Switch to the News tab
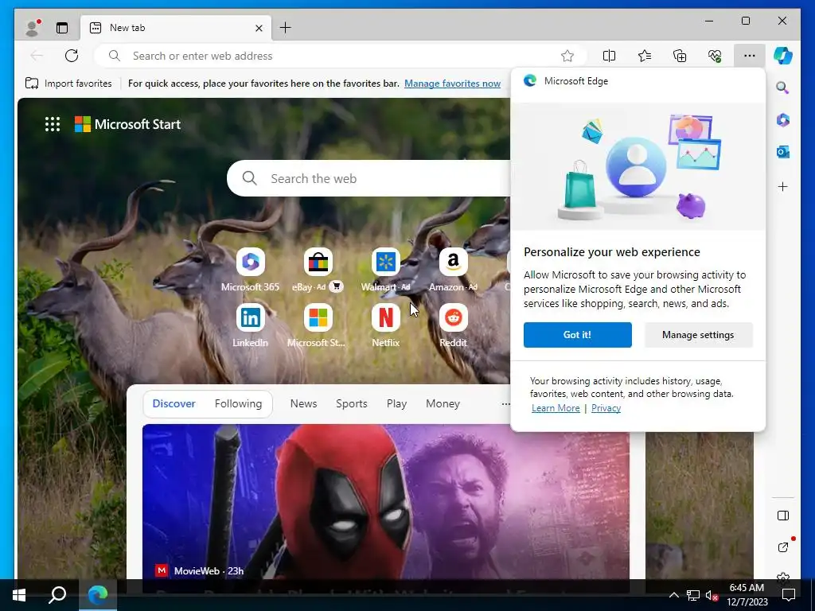 (x=303, y=403)
